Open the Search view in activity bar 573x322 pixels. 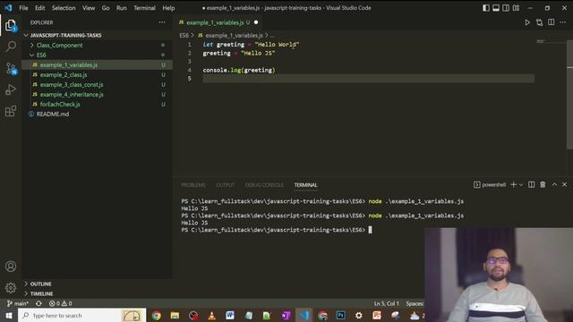coord(11,46)
